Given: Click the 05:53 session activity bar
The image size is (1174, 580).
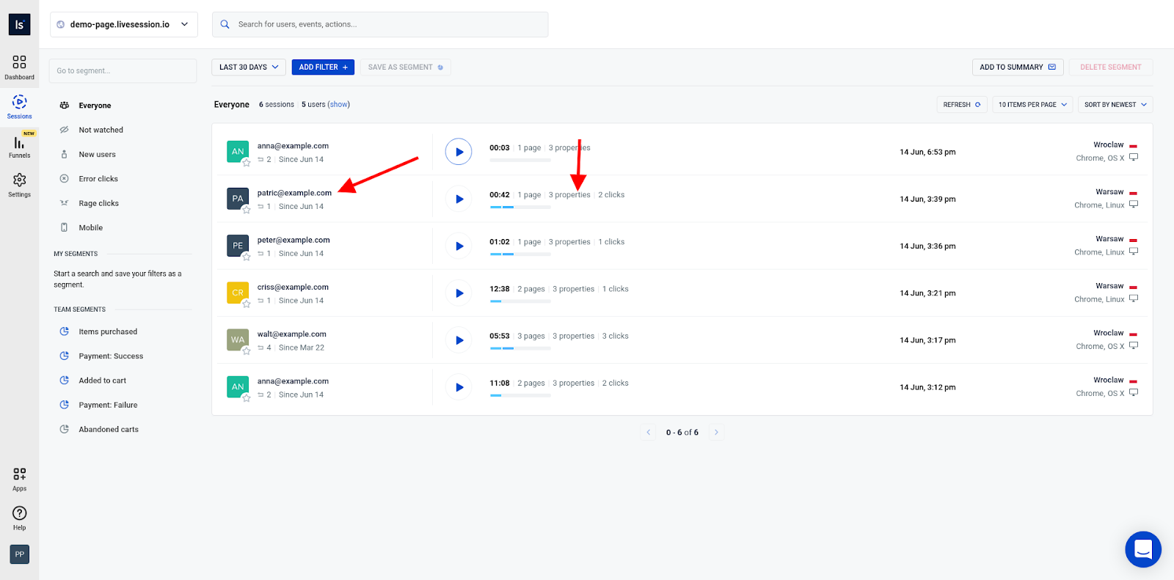Looking at the screenshot, I should click(x=520, y=348).
